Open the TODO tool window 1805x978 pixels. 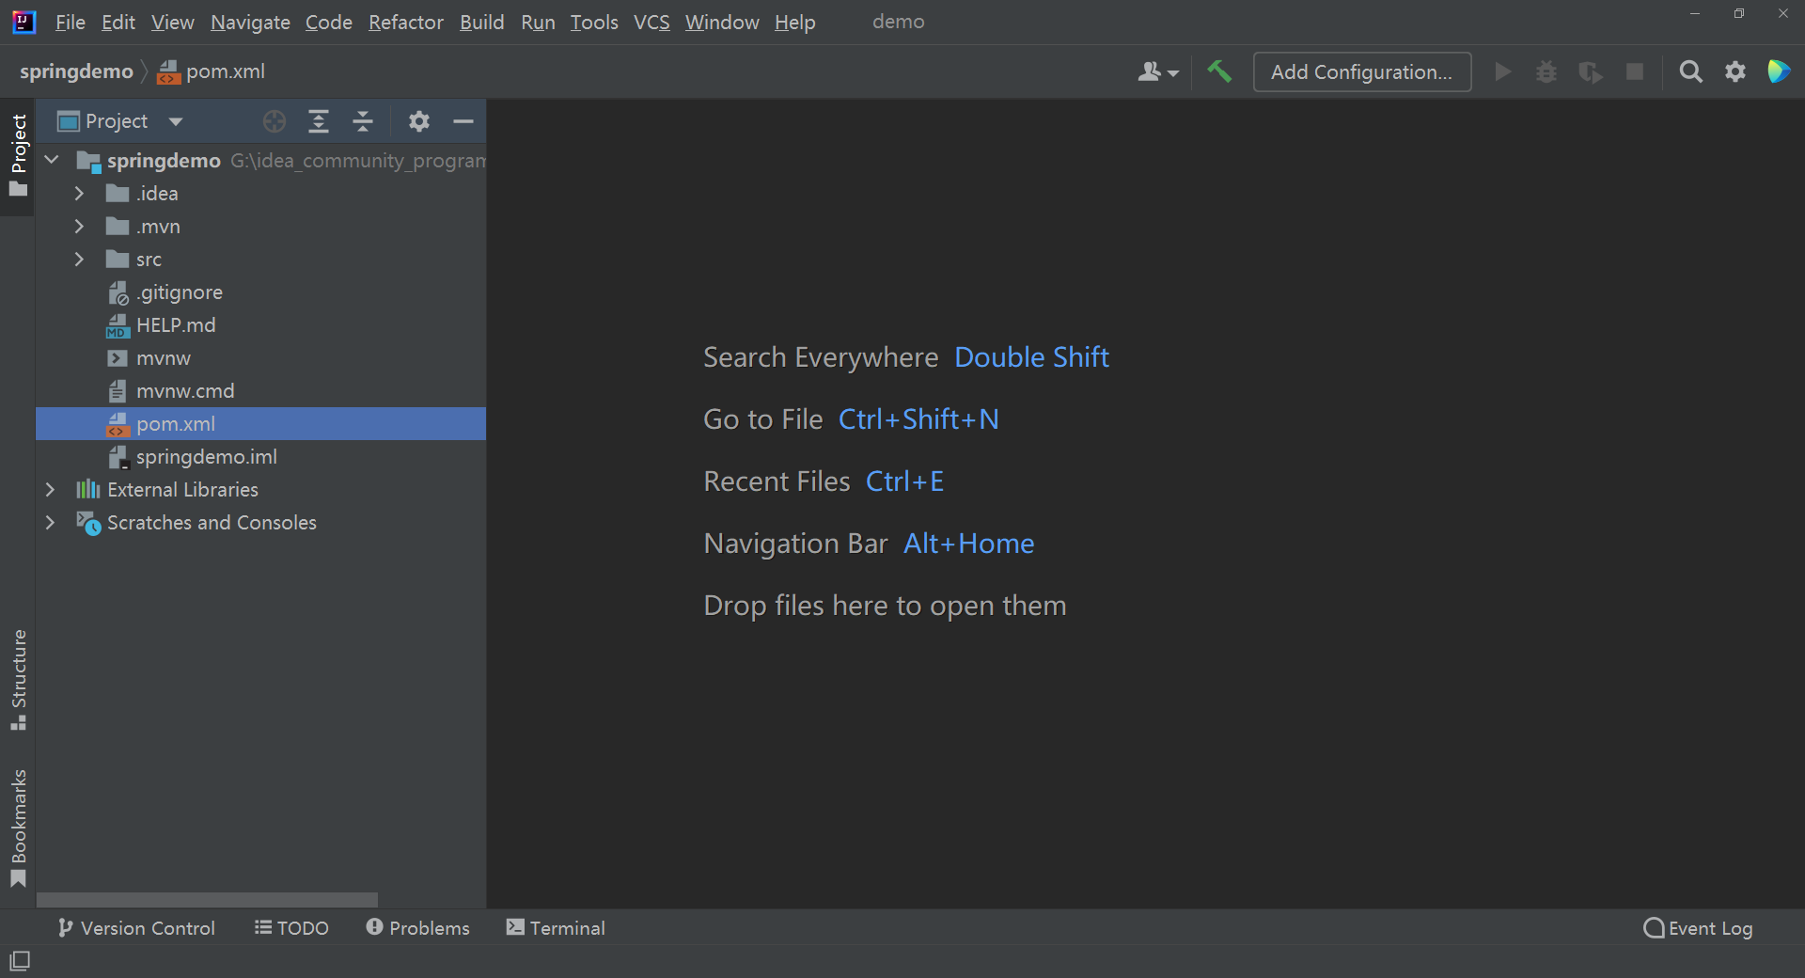[291, 928]
